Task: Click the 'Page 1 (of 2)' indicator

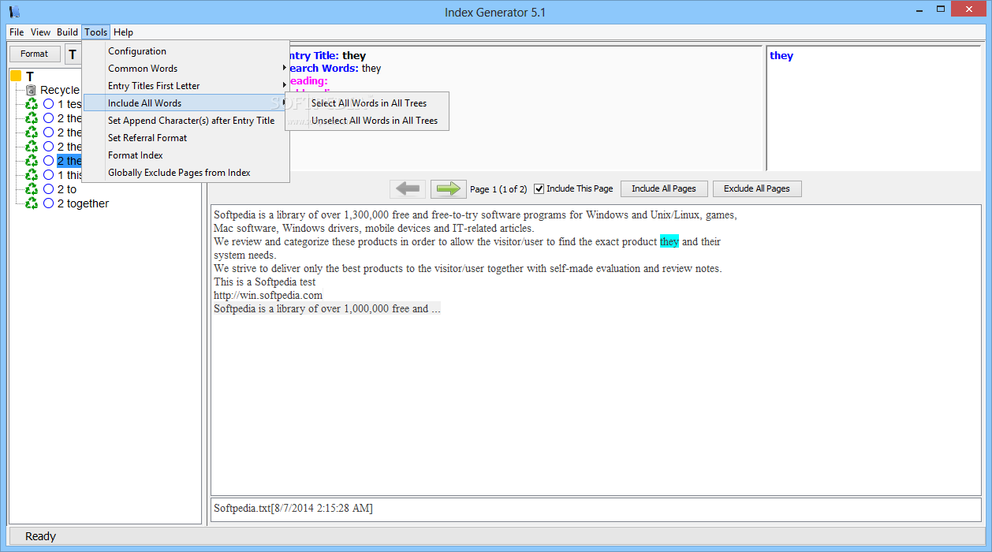Action: 498,188
